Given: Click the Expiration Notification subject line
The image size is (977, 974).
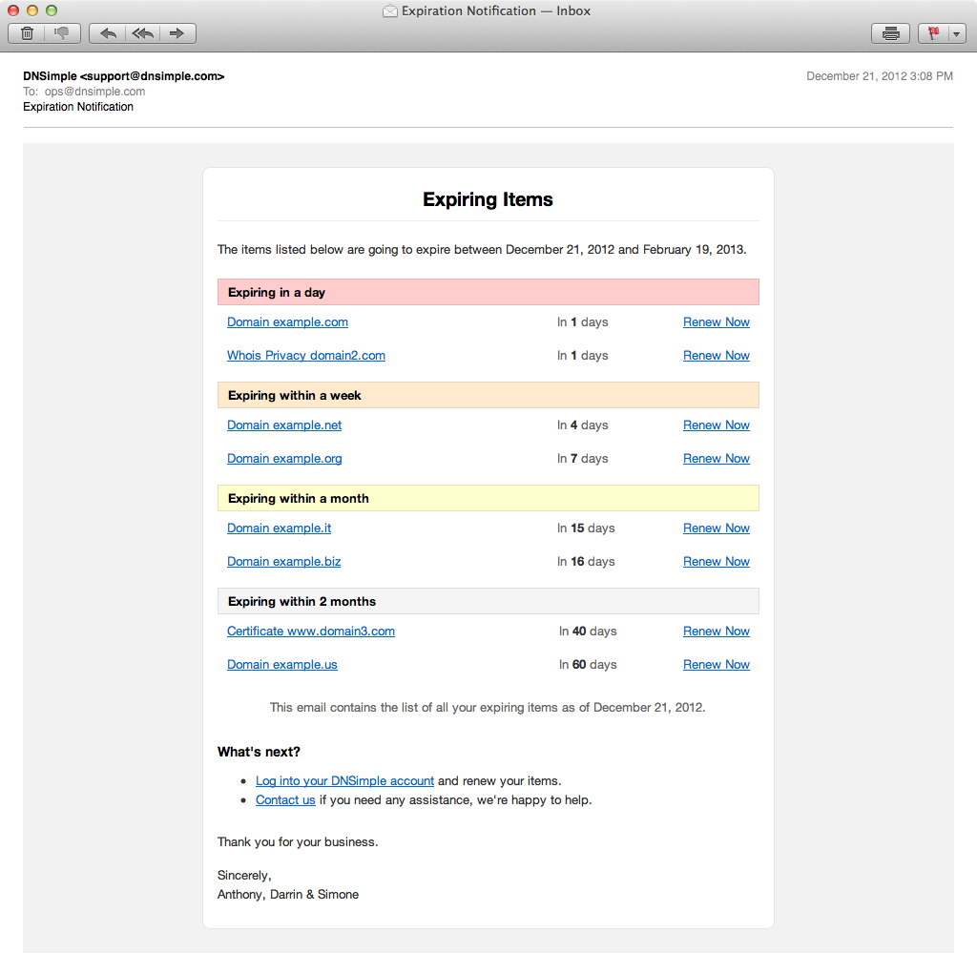Looking at the screenshot, I should (x=78, y=107).
